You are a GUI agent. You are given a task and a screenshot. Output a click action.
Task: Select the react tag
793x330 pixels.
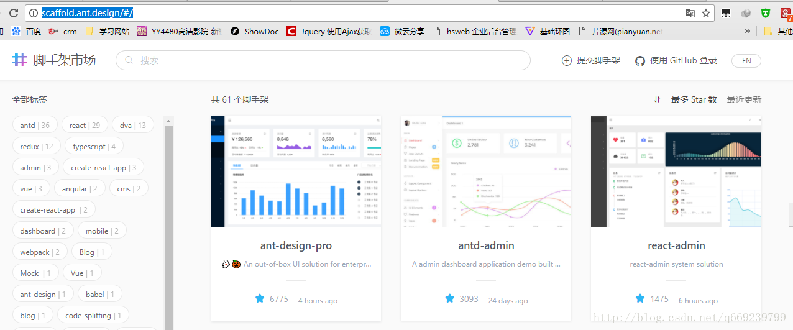point(85,125)
